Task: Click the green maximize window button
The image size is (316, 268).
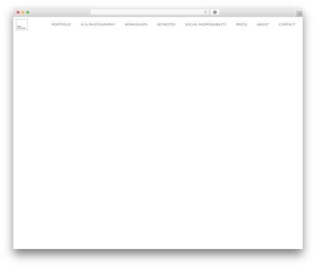Action: [28, 13]
